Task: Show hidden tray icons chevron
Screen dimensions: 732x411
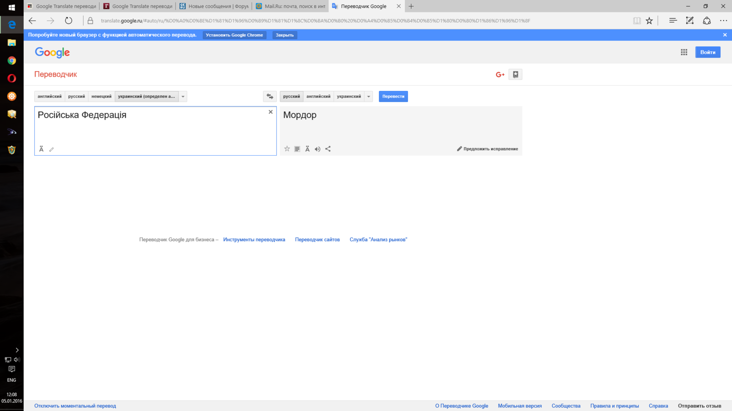Action: point(17,350)
